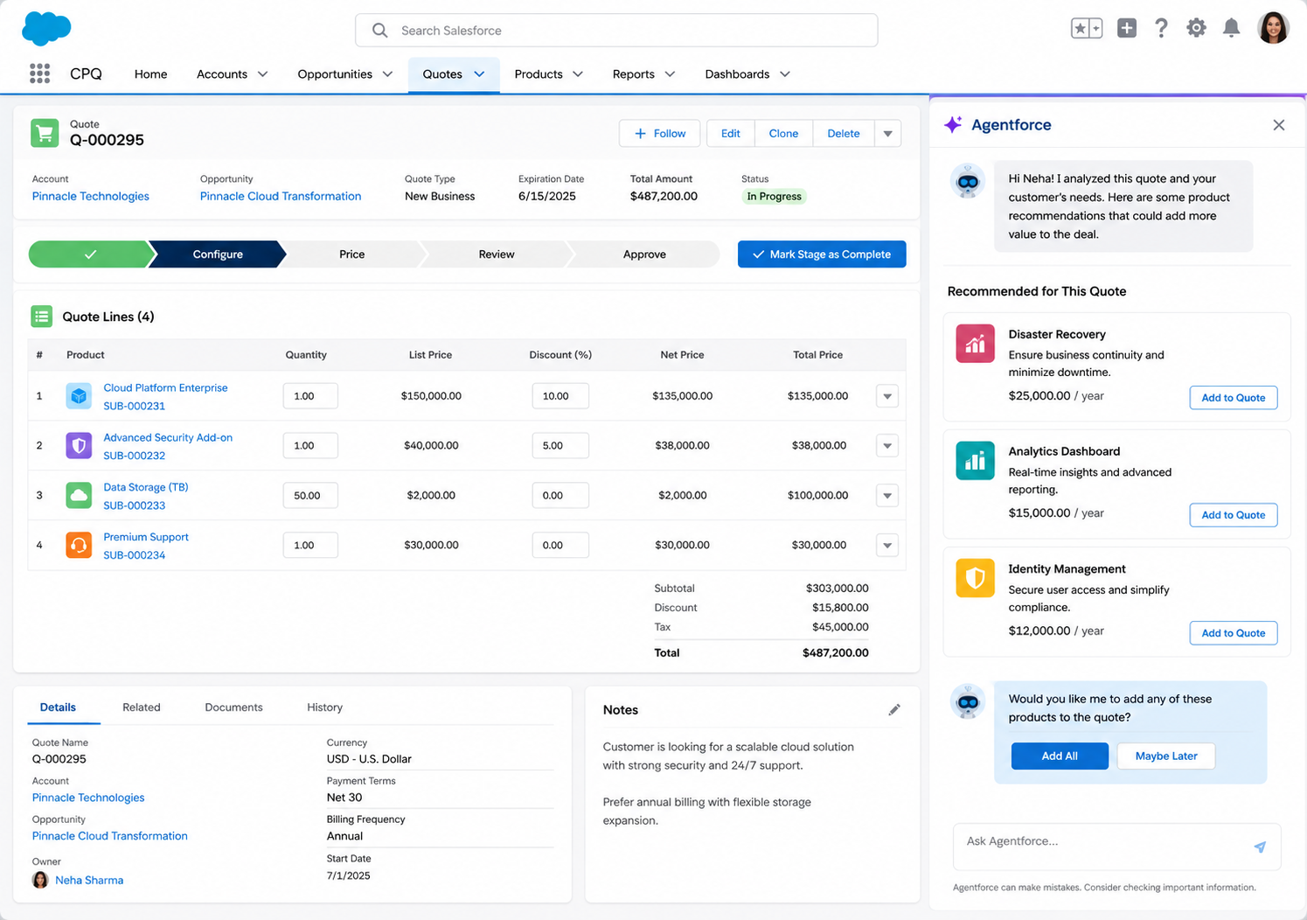
Task: Click the Identity Management shield icon
Action: [x=976, y=578]
